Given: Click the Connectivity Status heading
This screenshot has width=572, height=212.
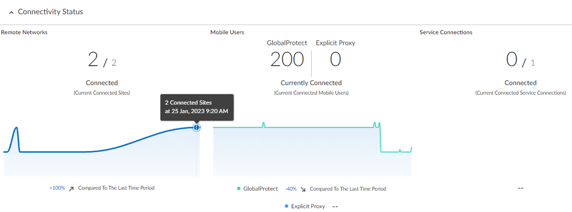Looking at the screenshot, I should click(x=51, y=12).
